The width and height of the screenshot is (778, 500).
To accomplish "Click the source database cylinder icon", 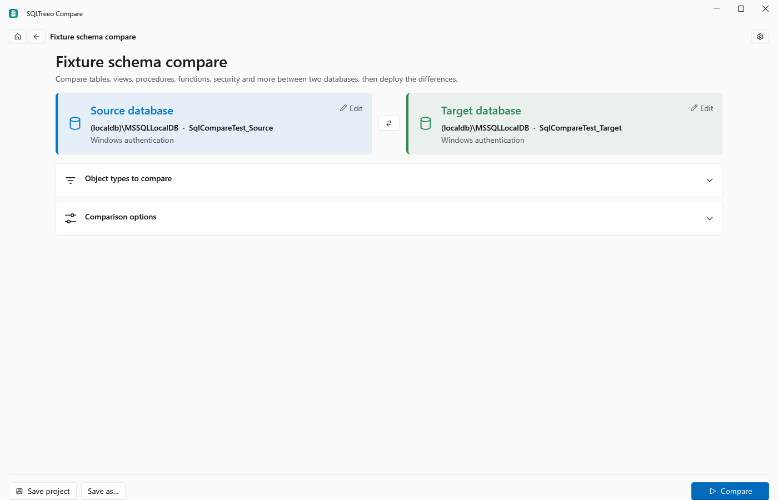I will point(75,123).
